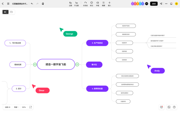Open the hamburger main menu

pos(8,4)
